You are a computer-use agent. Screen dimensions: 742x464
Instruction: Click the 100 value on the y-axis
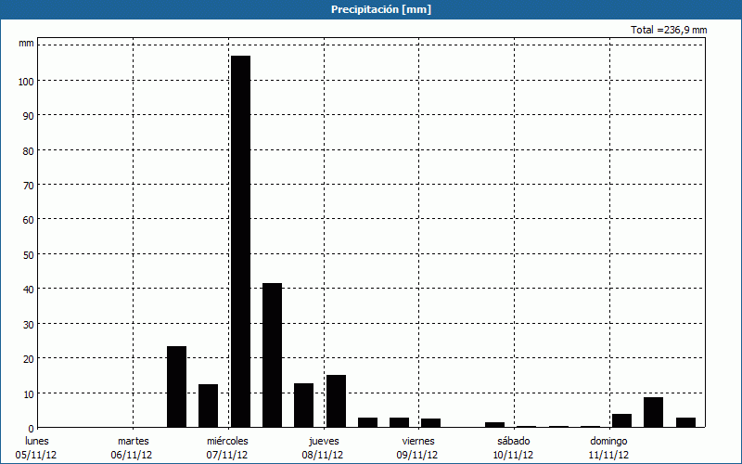[25, 81]
